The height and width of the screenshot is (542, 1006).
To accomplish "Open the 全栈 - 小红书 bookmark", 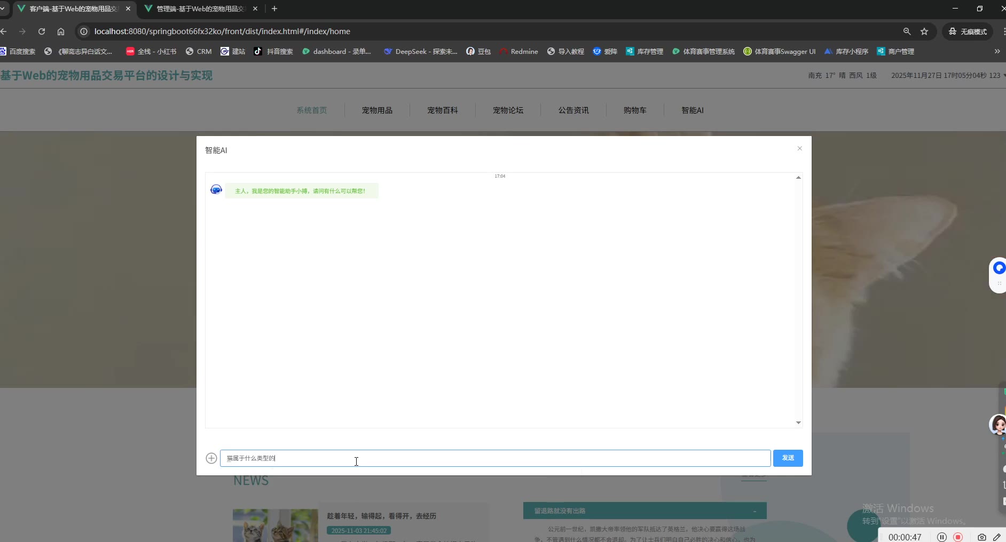I will (151, 51).
